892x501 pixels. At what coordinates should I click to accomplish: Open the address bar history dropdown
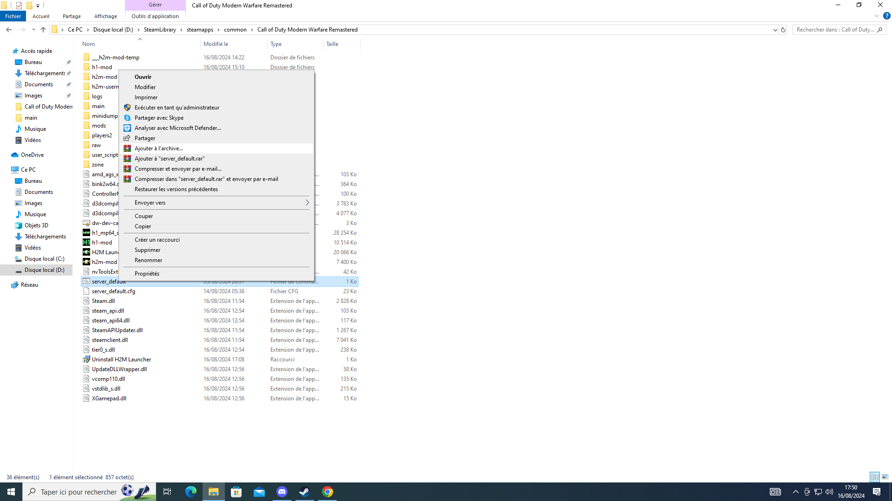click(x=775, y=30)
